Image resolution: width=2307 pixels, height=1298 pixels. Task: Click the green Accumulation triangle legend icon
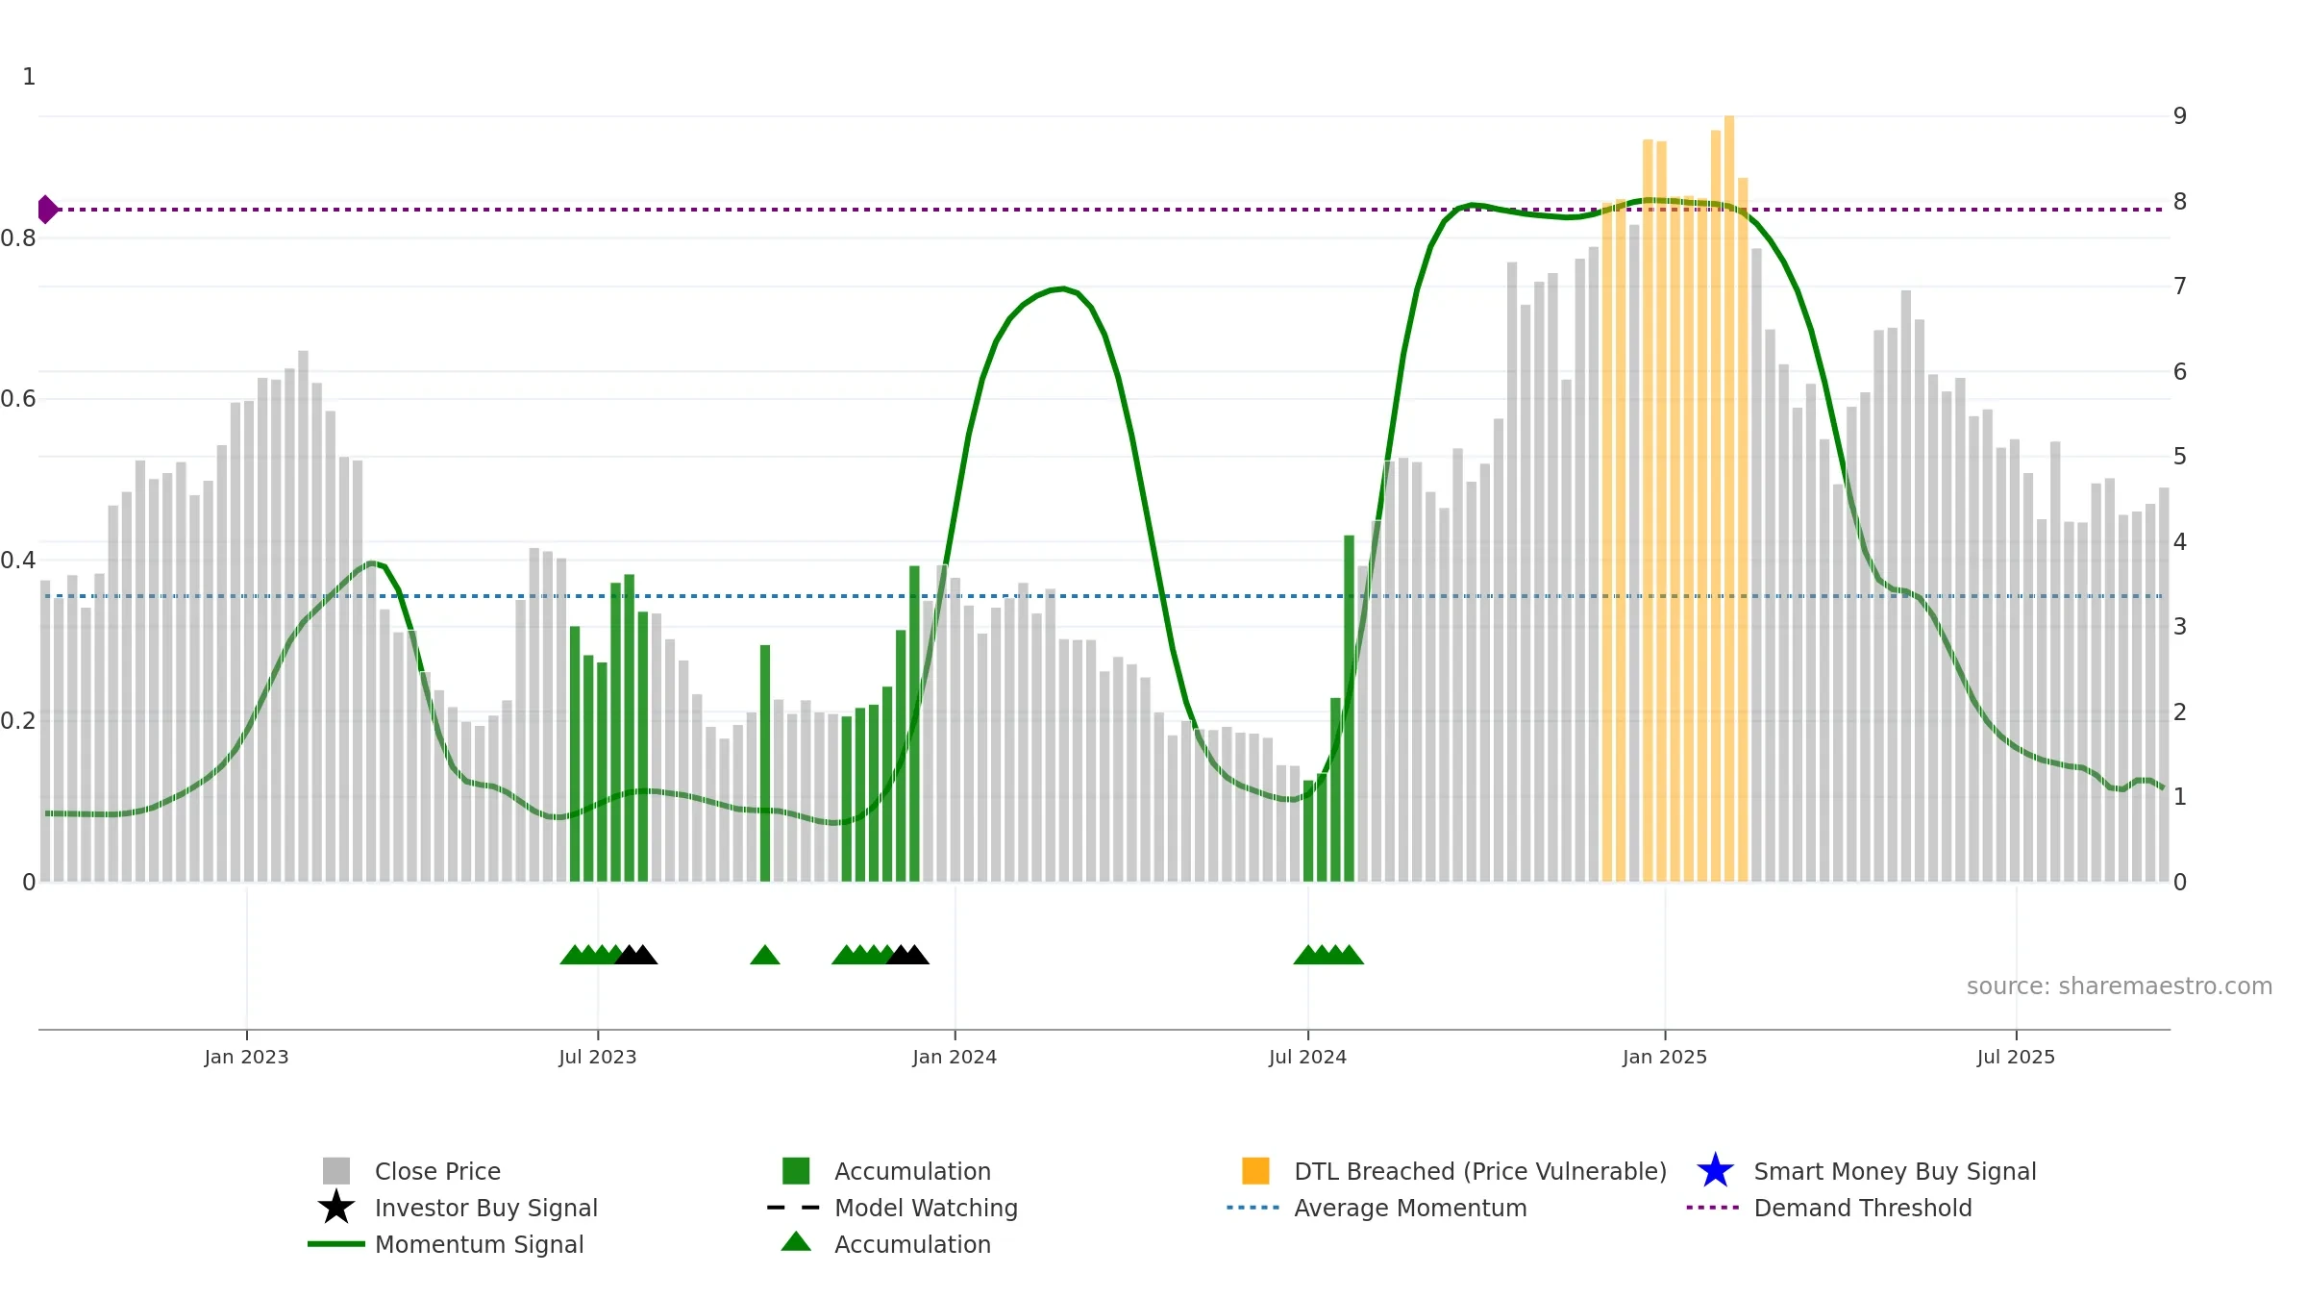pos(796,1241)
